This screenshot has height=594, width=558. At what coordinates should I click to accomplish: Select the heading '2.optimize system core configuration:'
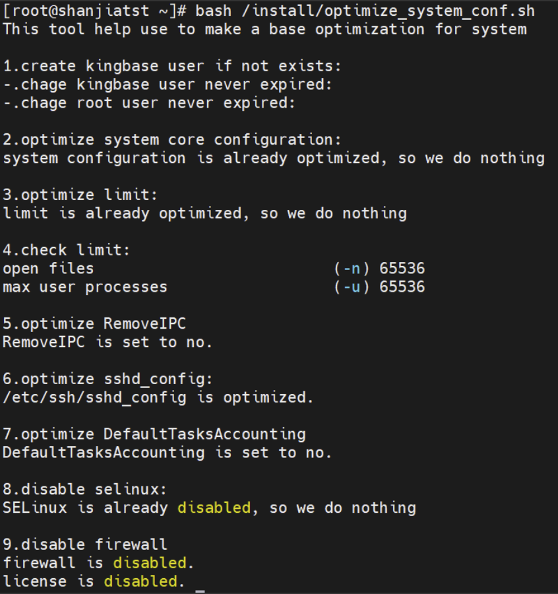[172, 139]
